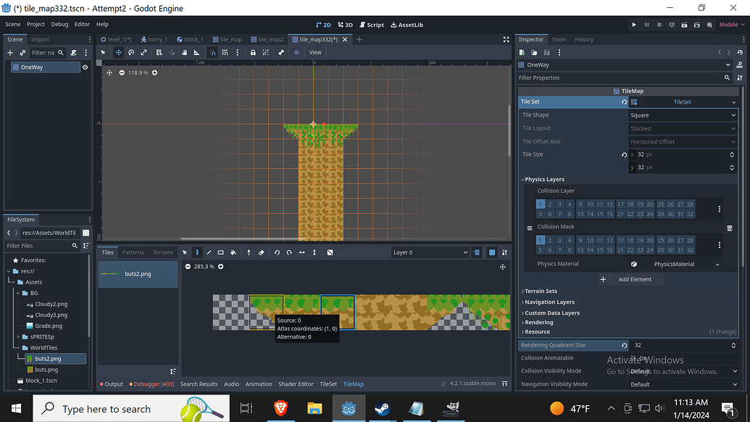Increase Tile Size x value with the stepper

pos(733,151)
